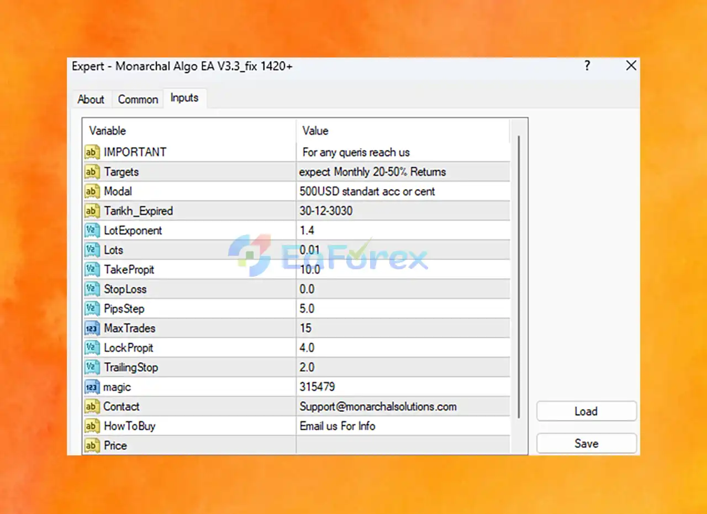Click the double-type icon beside LotExponent
The height and width of the screenshot is (514, 707).
[92, 230]
